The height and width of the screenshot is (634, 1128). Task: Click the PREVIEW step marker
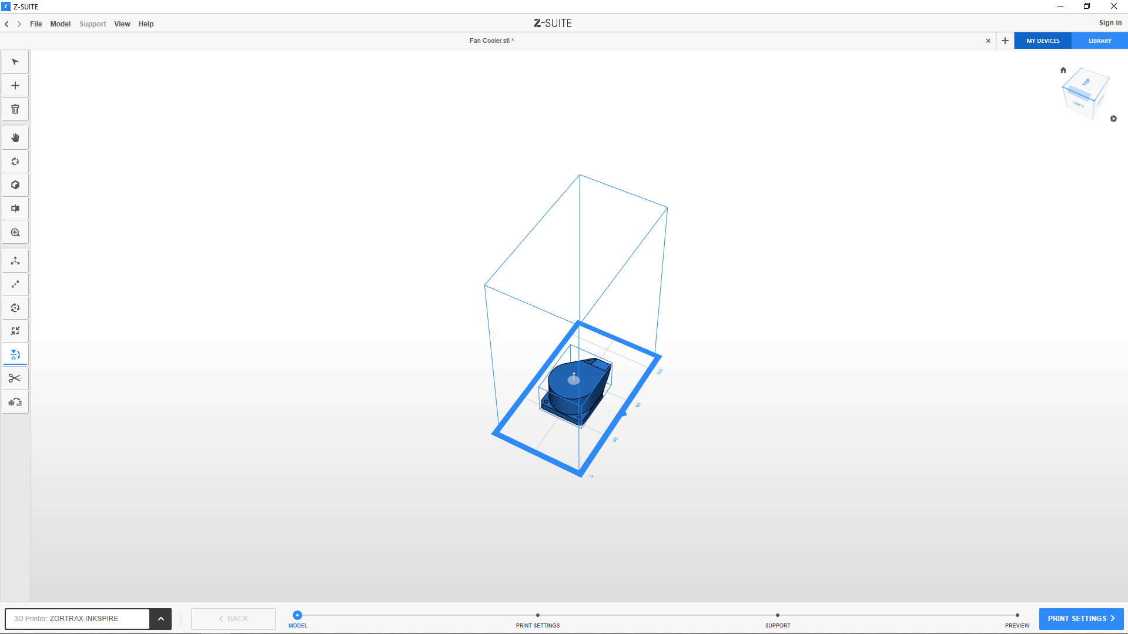pyautogui.click(x=1017, y=616)
